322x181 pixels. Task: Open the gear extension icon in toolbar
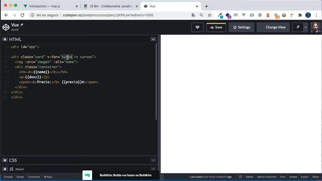[260, 15]
